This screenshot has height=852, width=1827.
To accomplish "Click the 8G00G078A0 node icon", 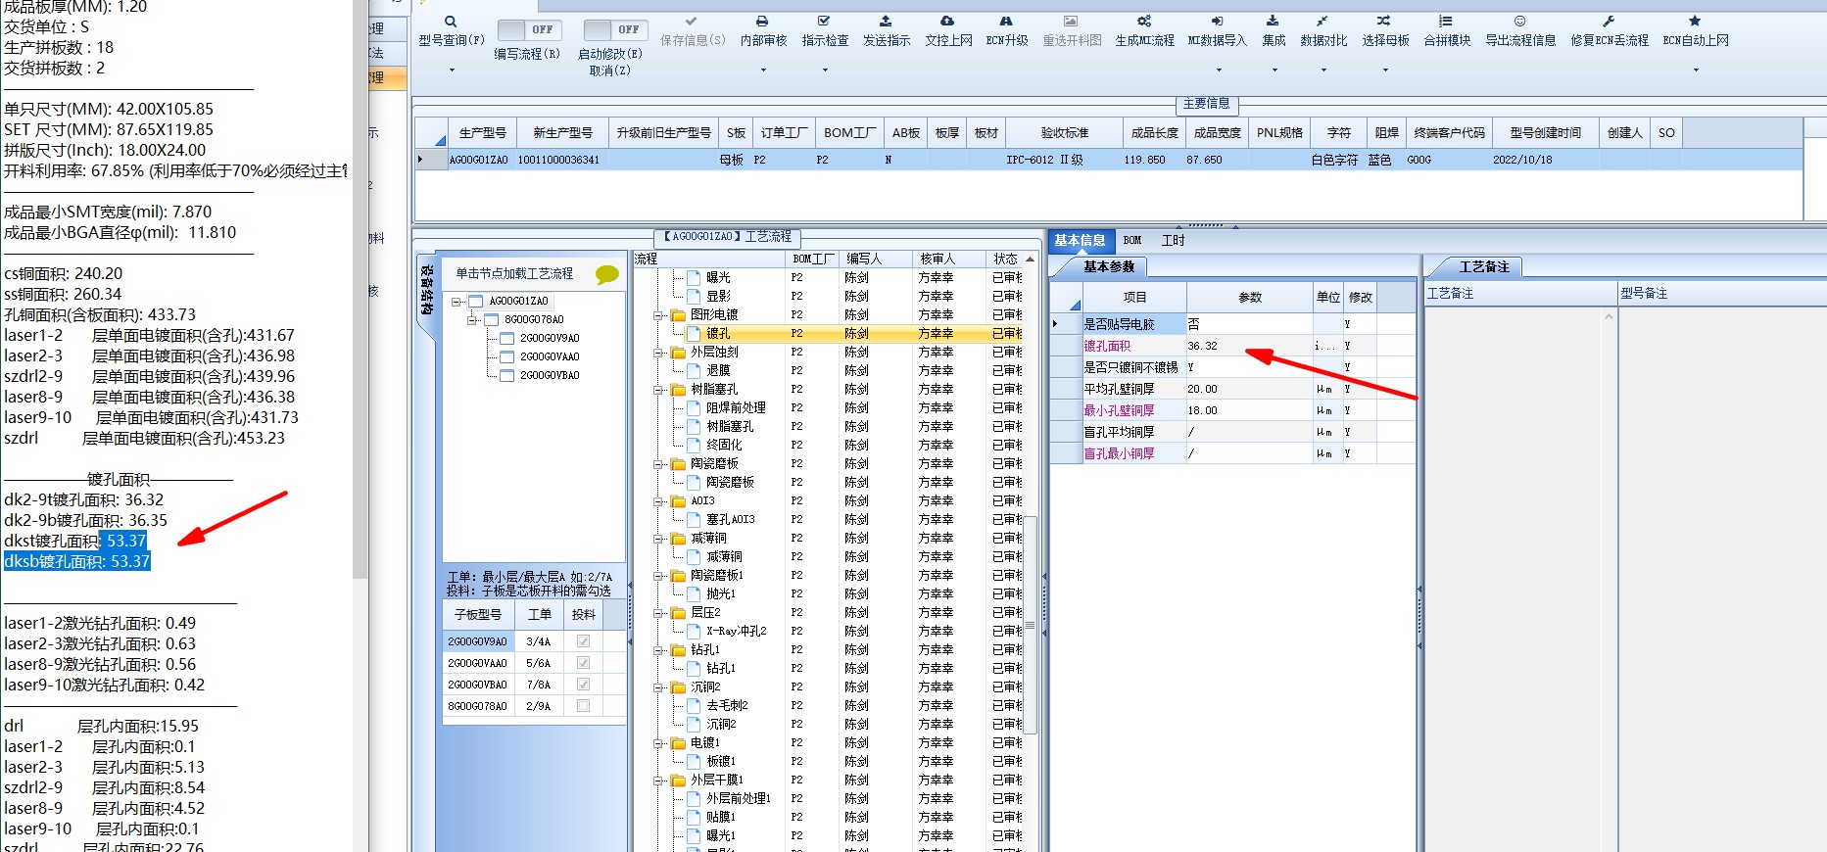I will point(492,319).
